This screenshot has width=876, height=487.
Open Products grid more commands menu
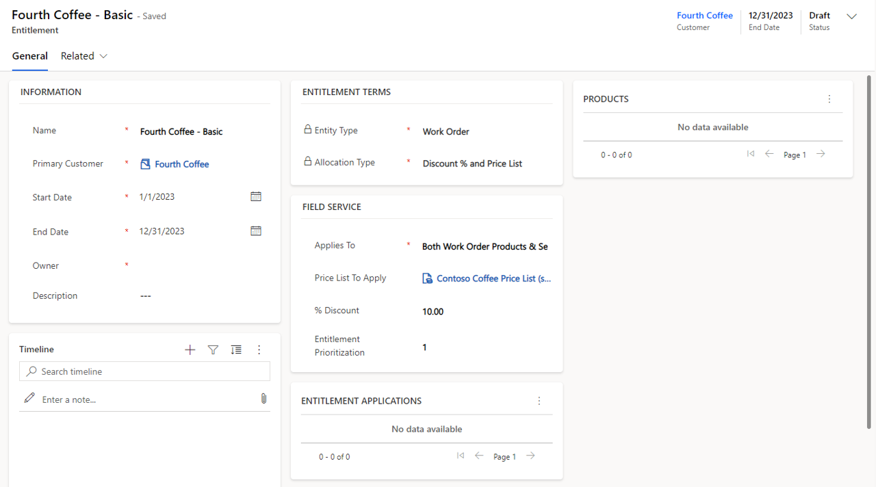pos(829,99)
